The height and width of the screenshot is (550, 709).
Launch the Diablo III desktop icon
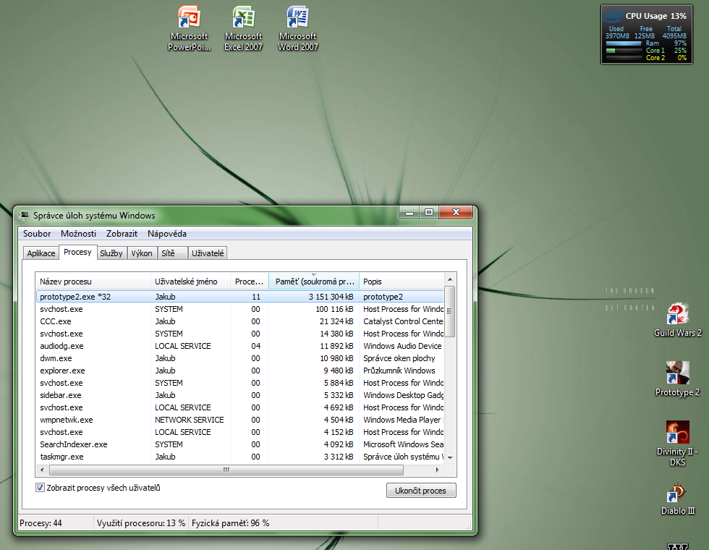coord(677,498)
